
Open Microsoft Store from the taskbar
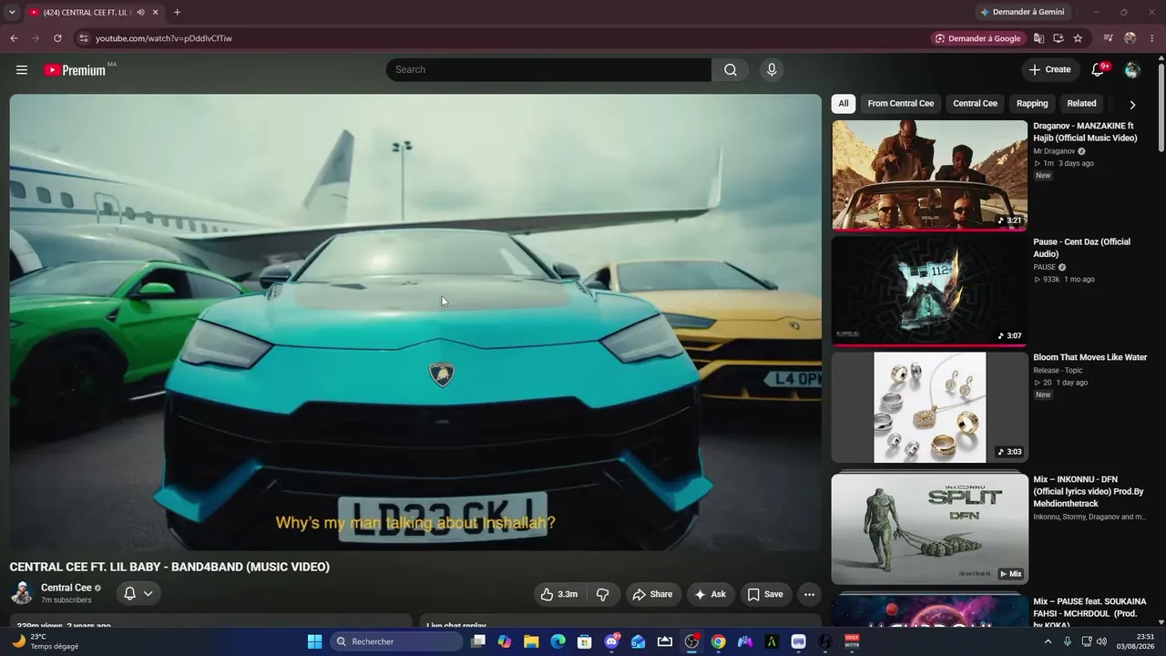click(x=585, y=641)
